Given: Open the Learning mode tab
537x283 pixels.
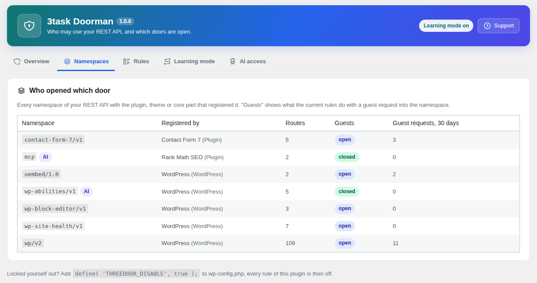Looking at the screenshot, I should tap(189, 61).
